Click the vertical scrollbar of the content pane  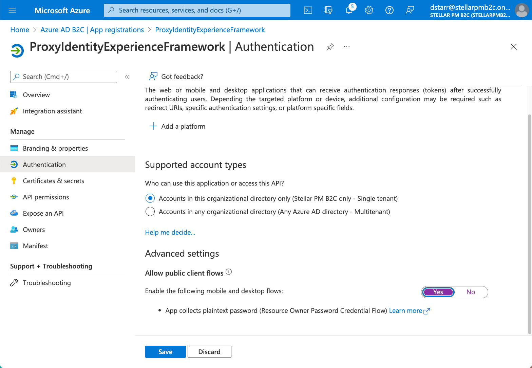pyautogui.click(x=529, y=223)
